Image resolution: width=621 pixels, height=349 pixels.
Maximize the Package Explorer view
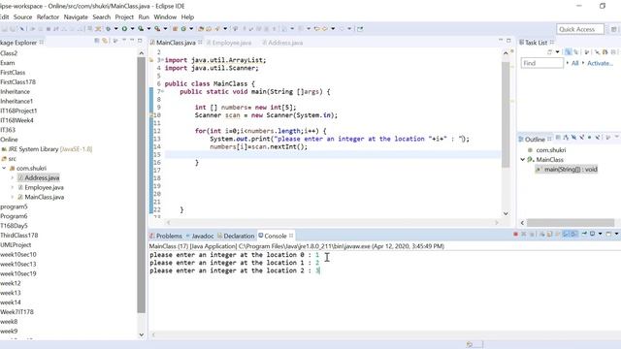(x=140, y=41)
